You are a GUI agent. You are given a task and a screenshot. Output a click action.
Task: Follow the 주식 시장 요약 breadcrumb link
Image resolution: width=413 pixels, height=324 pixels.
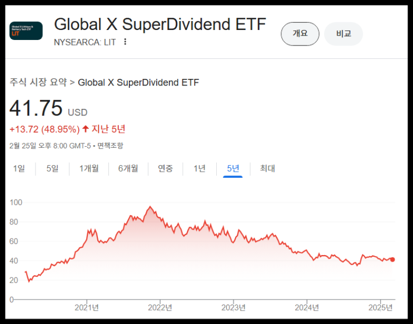point(38,83)
